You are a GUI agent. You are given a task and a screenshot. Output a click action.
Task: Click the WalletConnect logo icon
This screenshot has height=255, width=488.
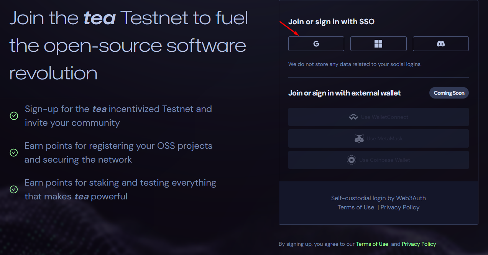pos(353,117)
